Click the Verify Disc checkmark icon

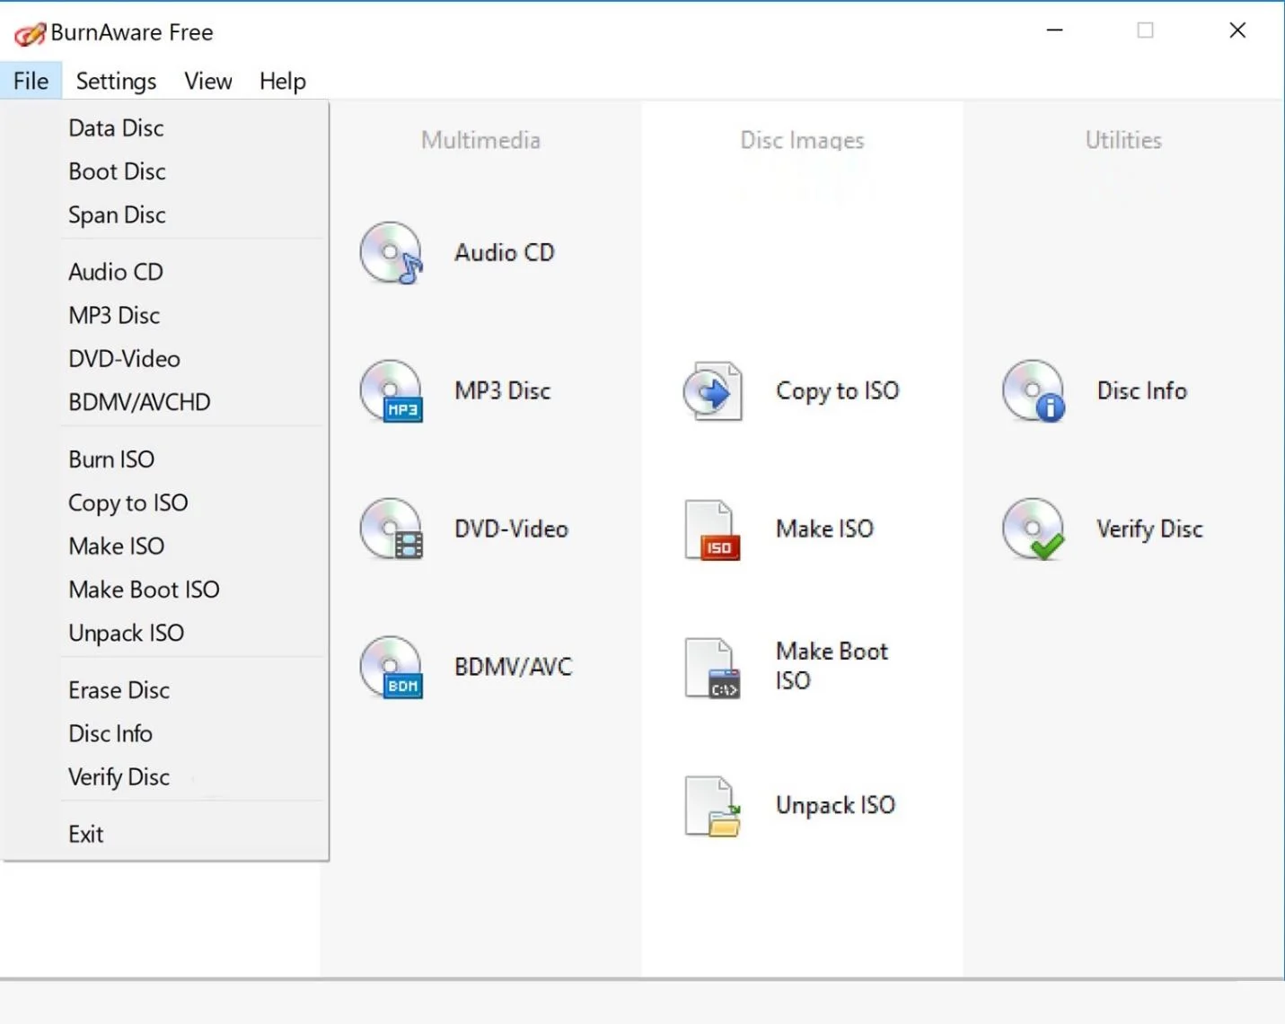click(1034, 530)
